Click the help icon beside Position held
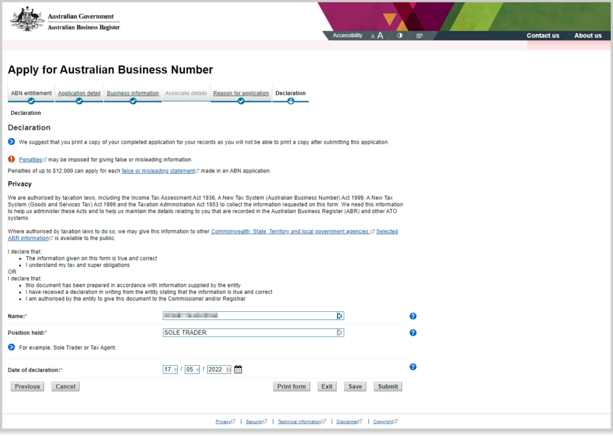This screenshot has height=437, width=613. (x=412, y=332)
